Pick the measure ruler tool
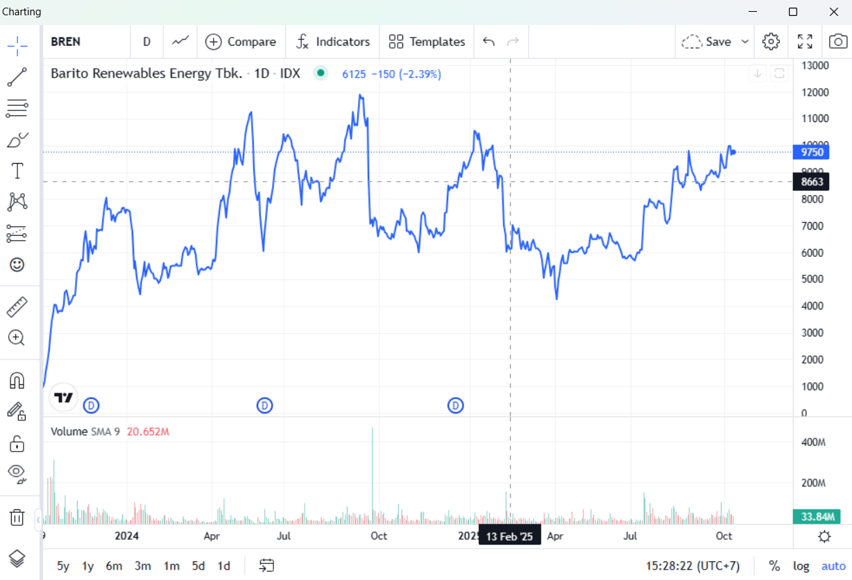 17,307
